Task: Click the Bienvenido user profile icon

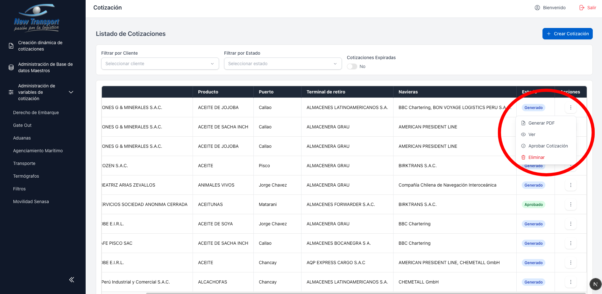Action: pos(537,8)
